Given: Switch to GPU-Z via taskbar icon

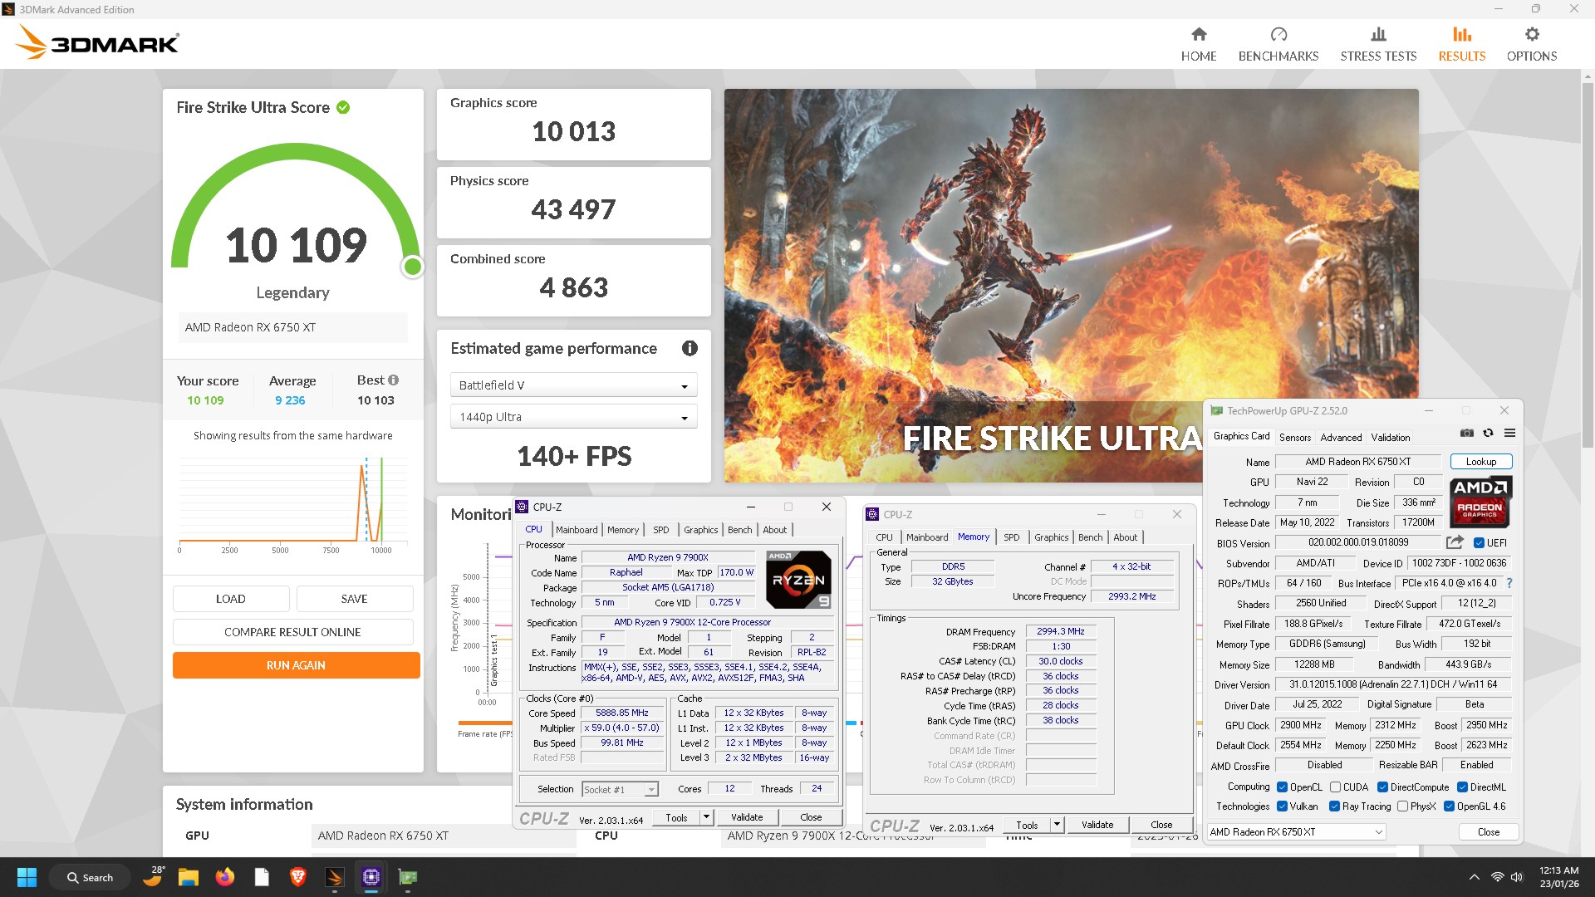Looking at the screenshot, I should [x=407, y=877].
